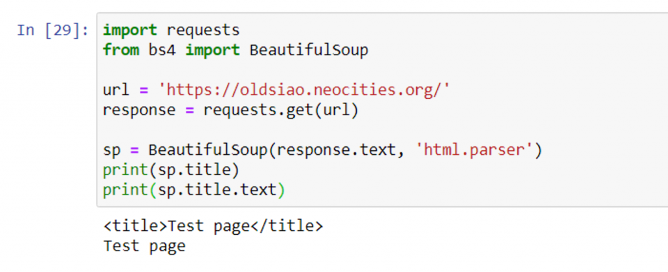Click the word 'requests' in the first import line
This screenshot has height=272, width=668.
coord(203,30)
